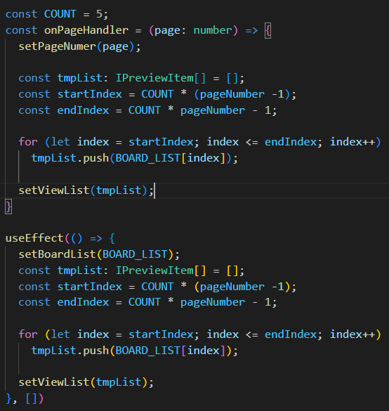The width and height of the screenshot is (389, 411).
Task: Click 'startIndex' declaration inside onPageHandler
Action: click(x=90, y=94)
